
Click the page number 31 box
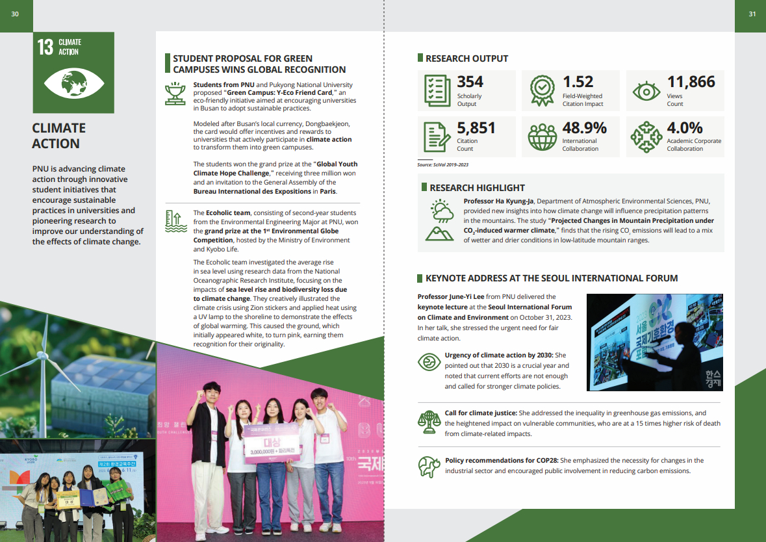point(751,14)
